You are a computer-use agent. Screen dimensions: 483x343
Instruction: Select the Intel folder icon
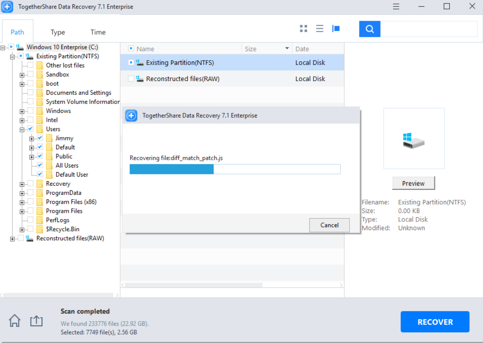(40, 120)
